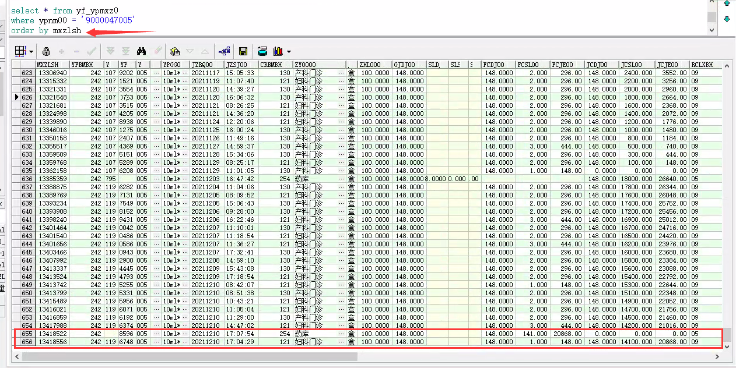Click inside the SQL editor on 'order by mxzlsh'

click(46, 31)
